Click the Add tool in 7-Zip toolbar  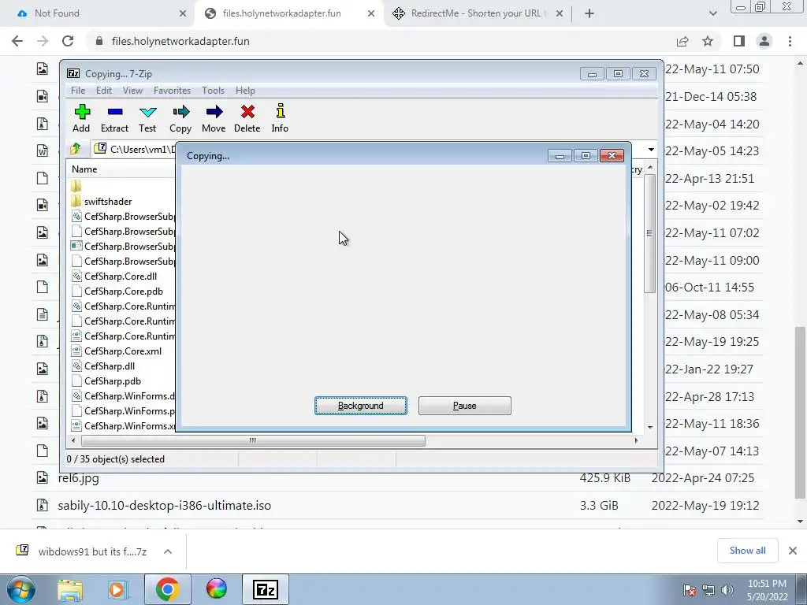pyautogui.click(x=81, y=118)
